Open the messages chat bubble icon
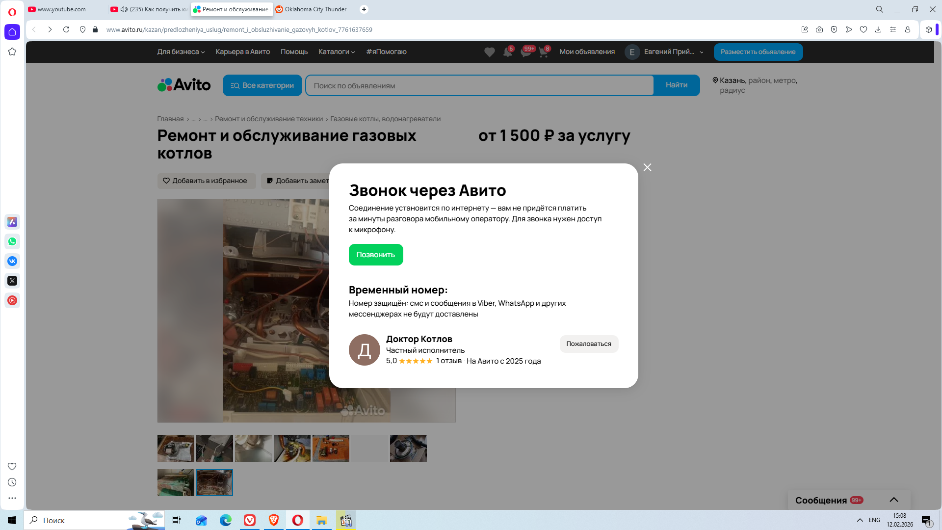942x530 pixels. click(x=525, y=52)
